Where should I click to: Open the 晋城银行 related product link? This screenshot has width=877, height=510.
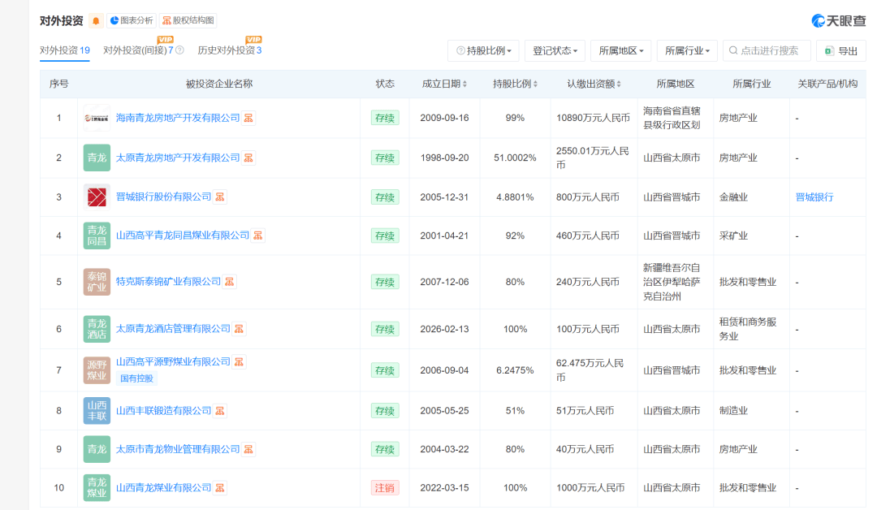(814, 197)
